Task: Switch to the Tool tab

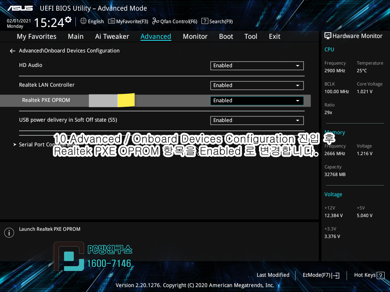Action: (x=251, y=36)
